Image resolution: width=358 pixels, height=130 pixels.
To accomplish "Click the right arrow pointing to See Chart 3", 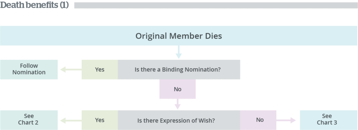I will pyautogui.click(x=286, y=120).
